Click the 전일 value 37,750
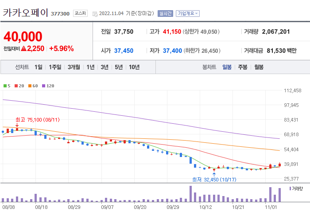 coord(124,31)
